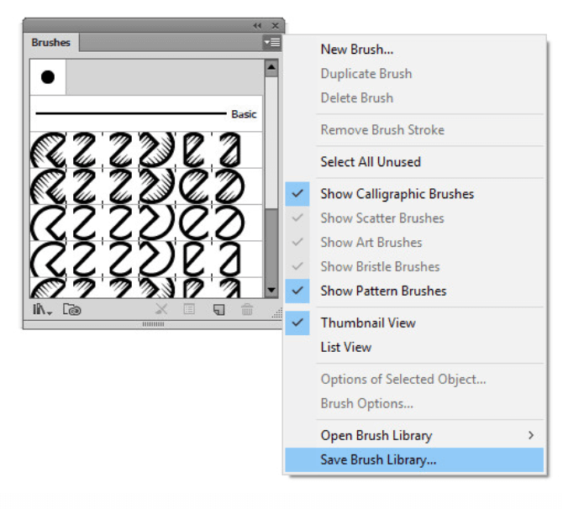The image size is (563, 509).
Task: Toggle Show Art Brushes
Action: coord(414,242)
